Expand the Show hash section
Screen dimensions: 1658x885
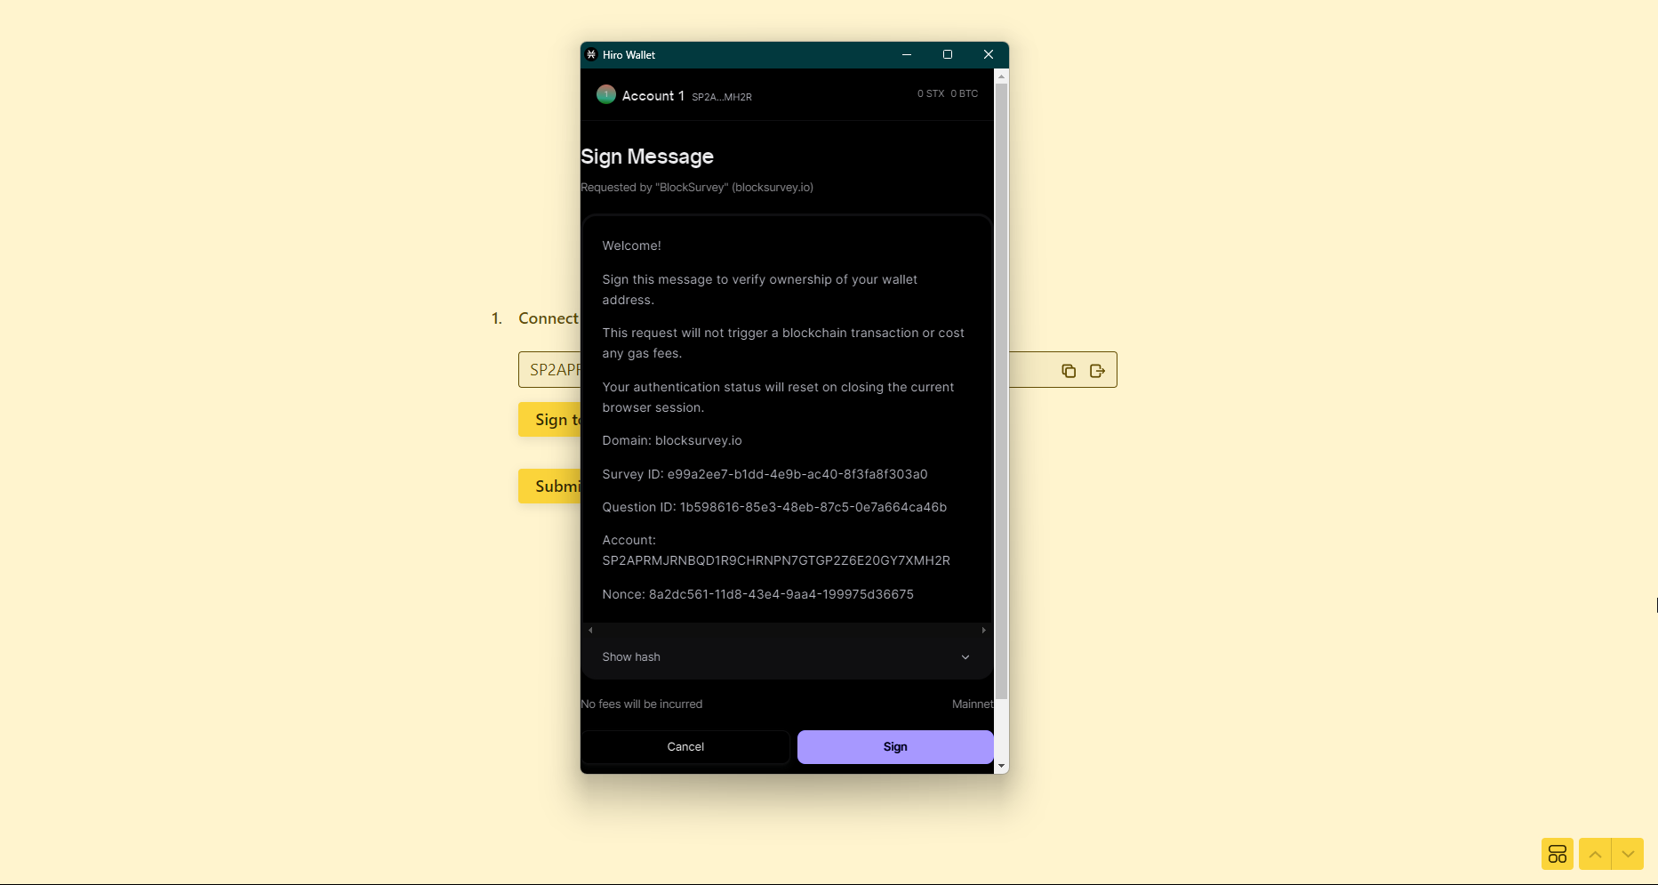(786, 657)
